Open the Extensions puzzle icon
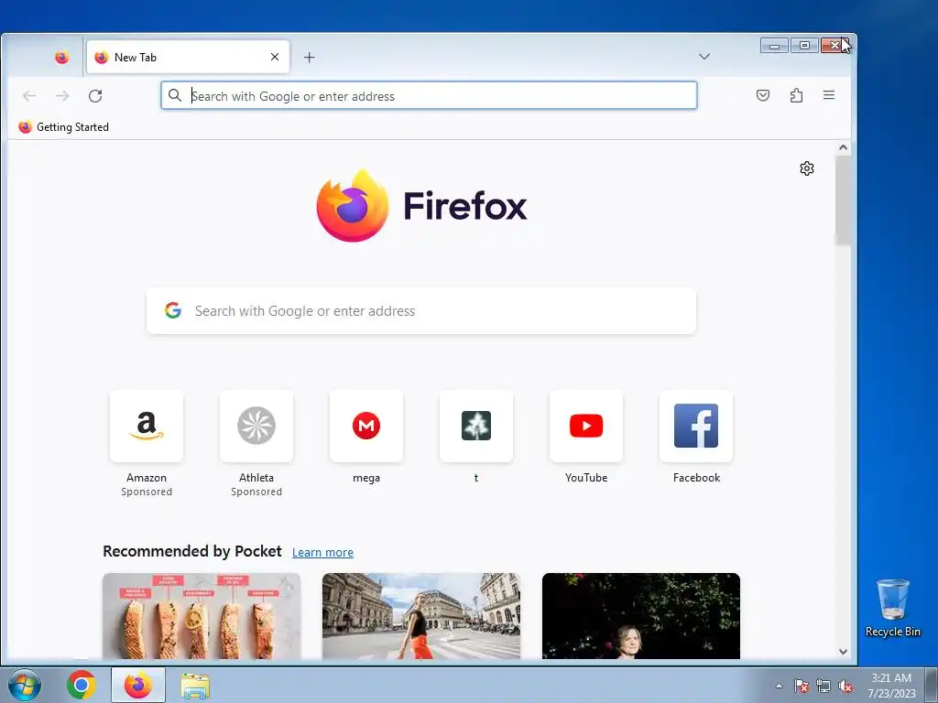The width and height of the screenshot is (938, 703). pyautogui.click(x=796, y=95)
